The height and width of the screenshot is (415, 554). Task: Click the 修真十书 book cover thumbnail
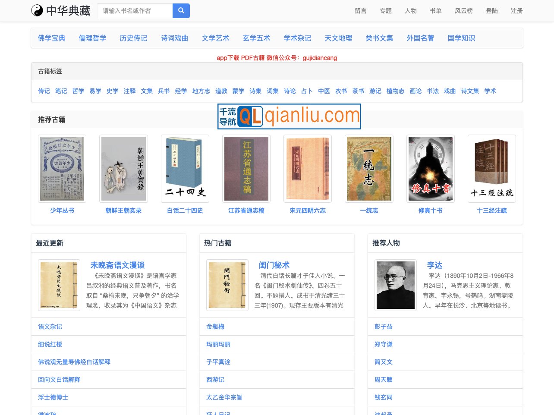430,168
